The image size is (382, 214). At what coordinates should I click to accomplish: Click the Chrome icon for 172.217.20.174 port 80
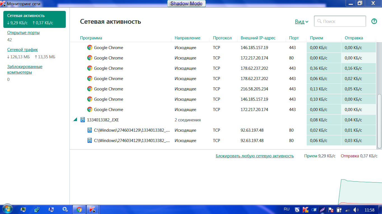[90, 58]
